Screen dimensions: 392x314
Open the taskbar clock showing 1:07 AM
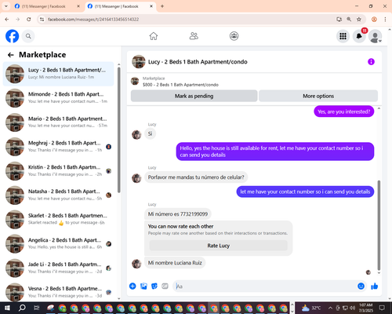pyautogui.click(x=365, y=308)
